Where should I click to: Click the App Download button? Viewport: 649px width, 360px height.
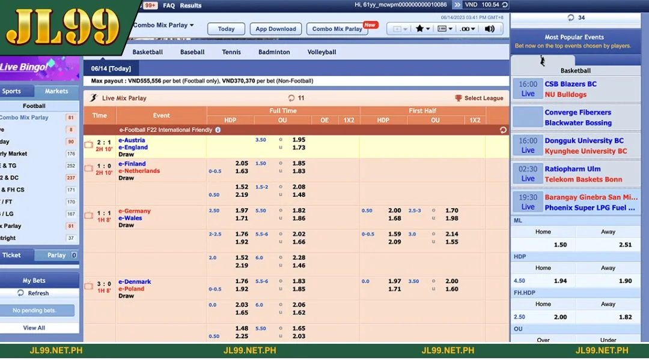click(275, 28)
